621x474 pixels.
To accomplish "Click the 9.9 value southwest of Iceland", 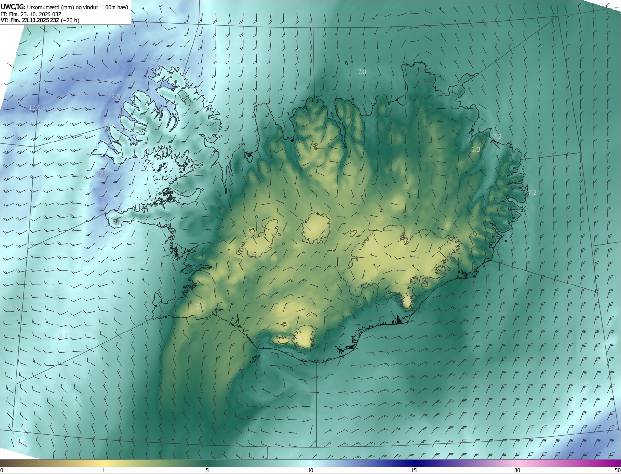I will coord(63,336).
